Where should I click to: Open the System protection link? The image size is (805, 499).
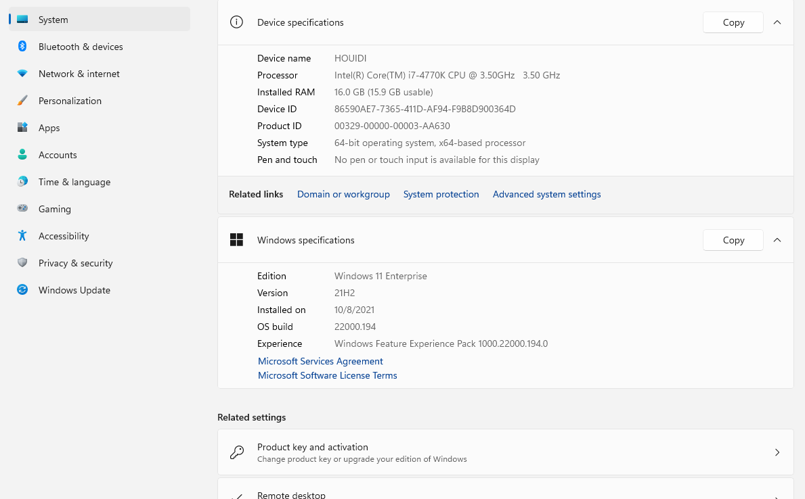441,194
